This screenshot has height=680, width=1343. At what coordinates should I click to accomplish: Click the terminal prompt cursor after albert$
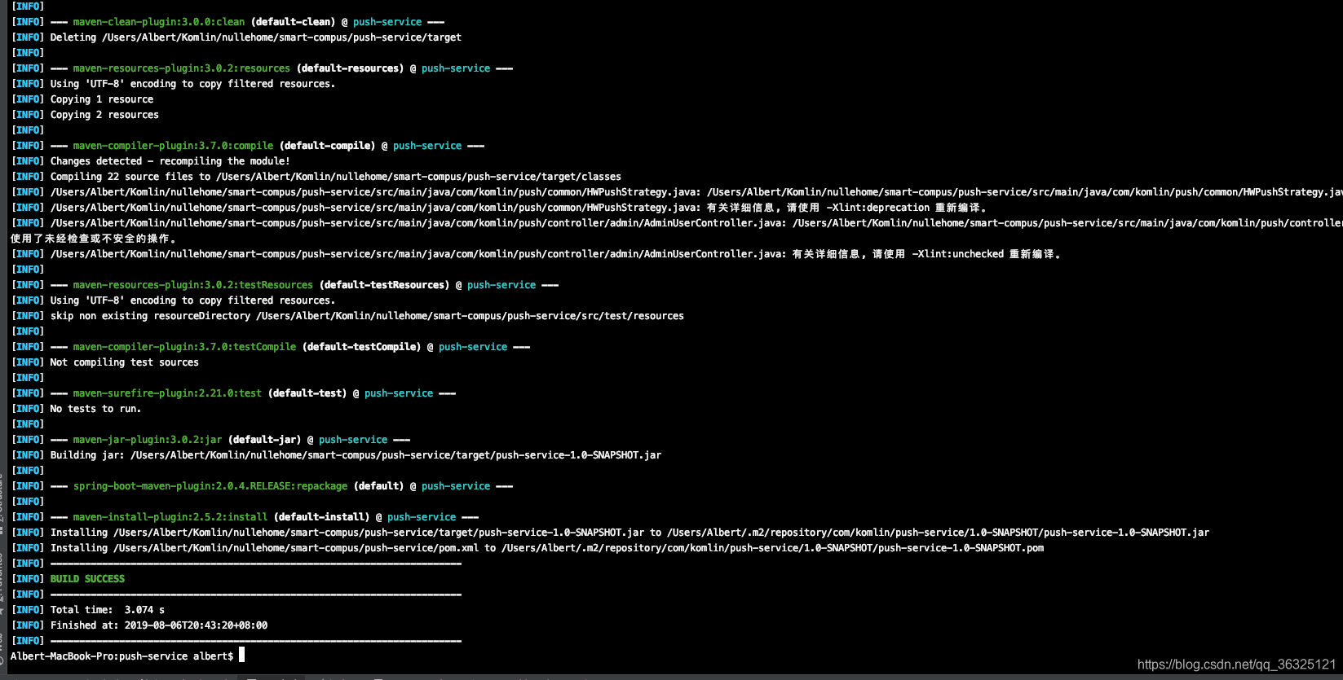pyautogui.click(x=241, y=655)
